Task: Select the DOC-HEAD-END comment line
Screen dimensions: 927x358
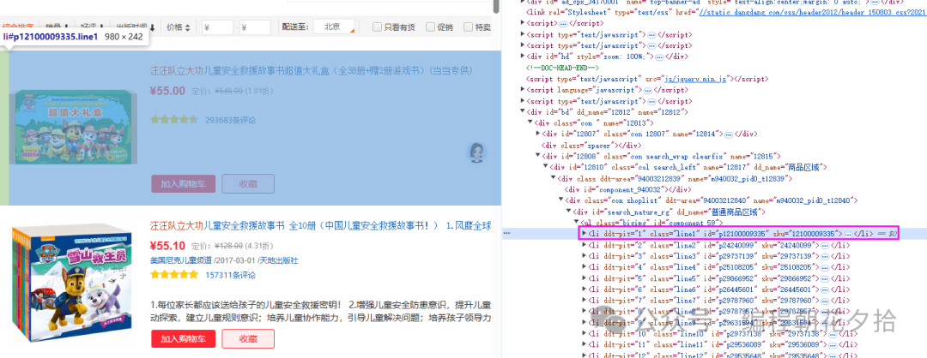Action: pos(562,68)
